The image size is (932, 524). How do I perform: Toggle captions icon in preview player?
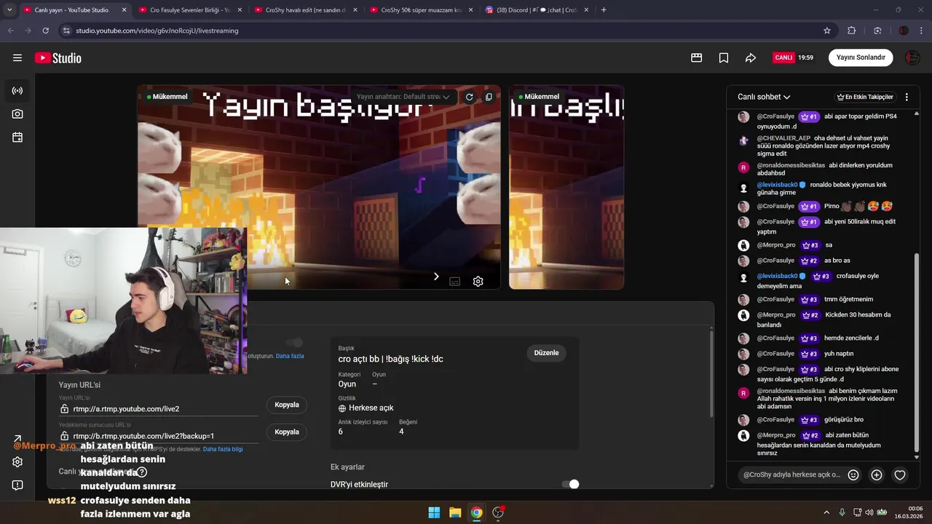(x=455, y=282)
